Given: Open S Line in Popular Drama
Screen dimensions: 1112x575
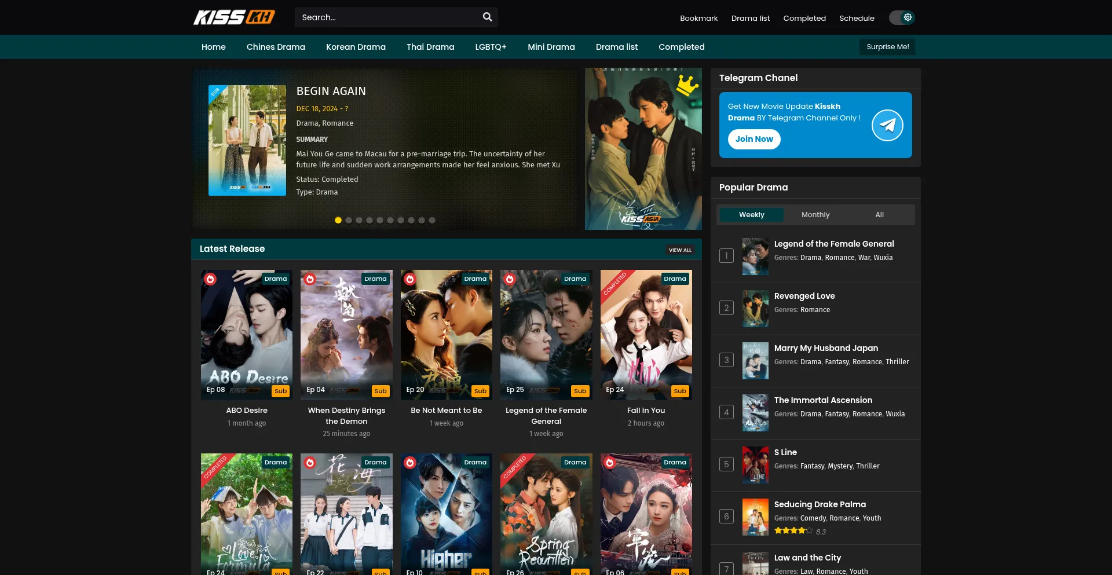Looking at the screenshot, I should click(785, 452).
